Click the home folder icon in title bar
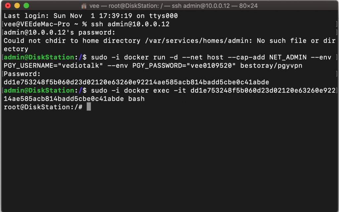The width and height of the screenshot is (339, 212). pos(84,6)
